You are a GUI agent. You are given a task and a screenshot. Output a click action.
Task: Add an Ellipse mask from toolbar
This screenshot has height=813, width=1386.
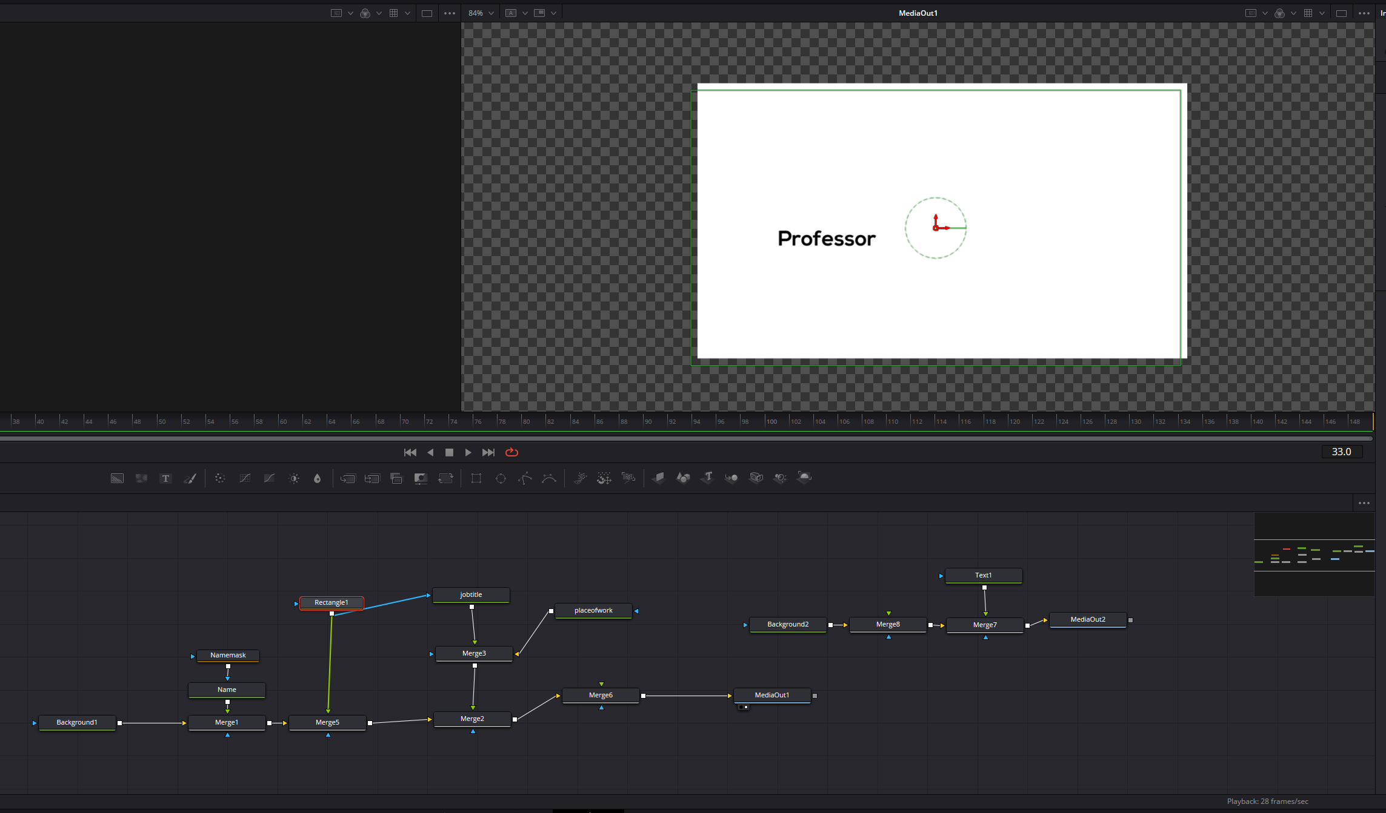pos(501,478)
